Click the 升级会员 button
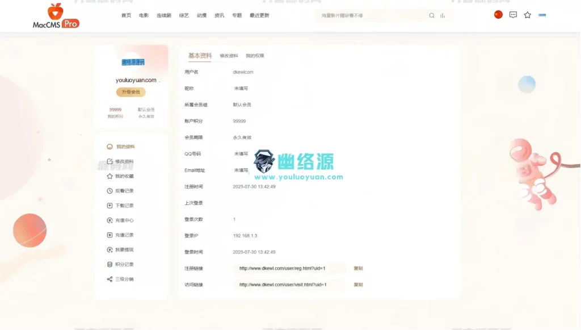This screenshot has height=330, width=581. click(x=131, y=92)
